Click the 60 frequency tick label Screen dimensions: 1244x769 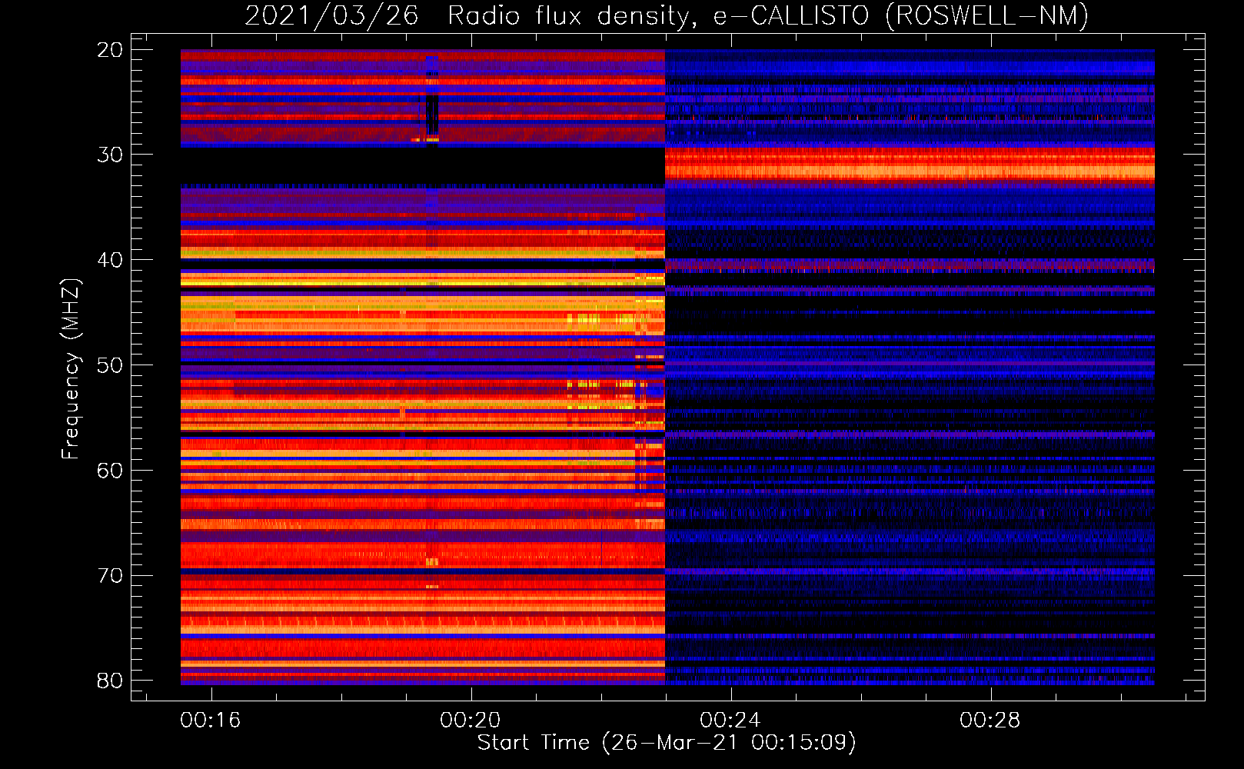coord(111,471)
